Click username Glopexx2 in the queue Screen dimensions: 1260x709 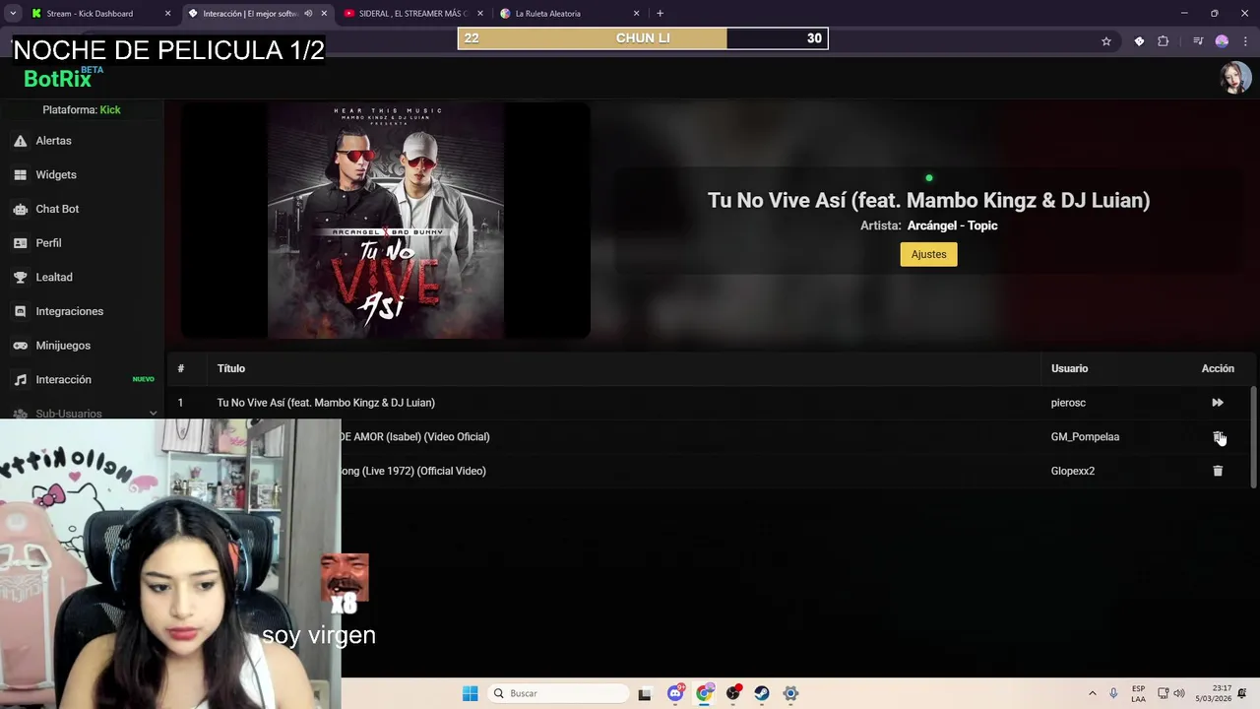(x=1073, y=471)
